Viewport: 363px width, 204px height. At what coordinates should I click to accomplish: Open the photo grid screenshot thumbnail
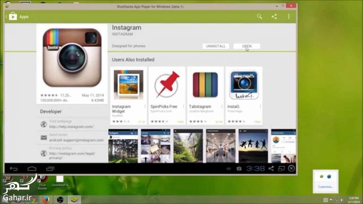(156, 146)
